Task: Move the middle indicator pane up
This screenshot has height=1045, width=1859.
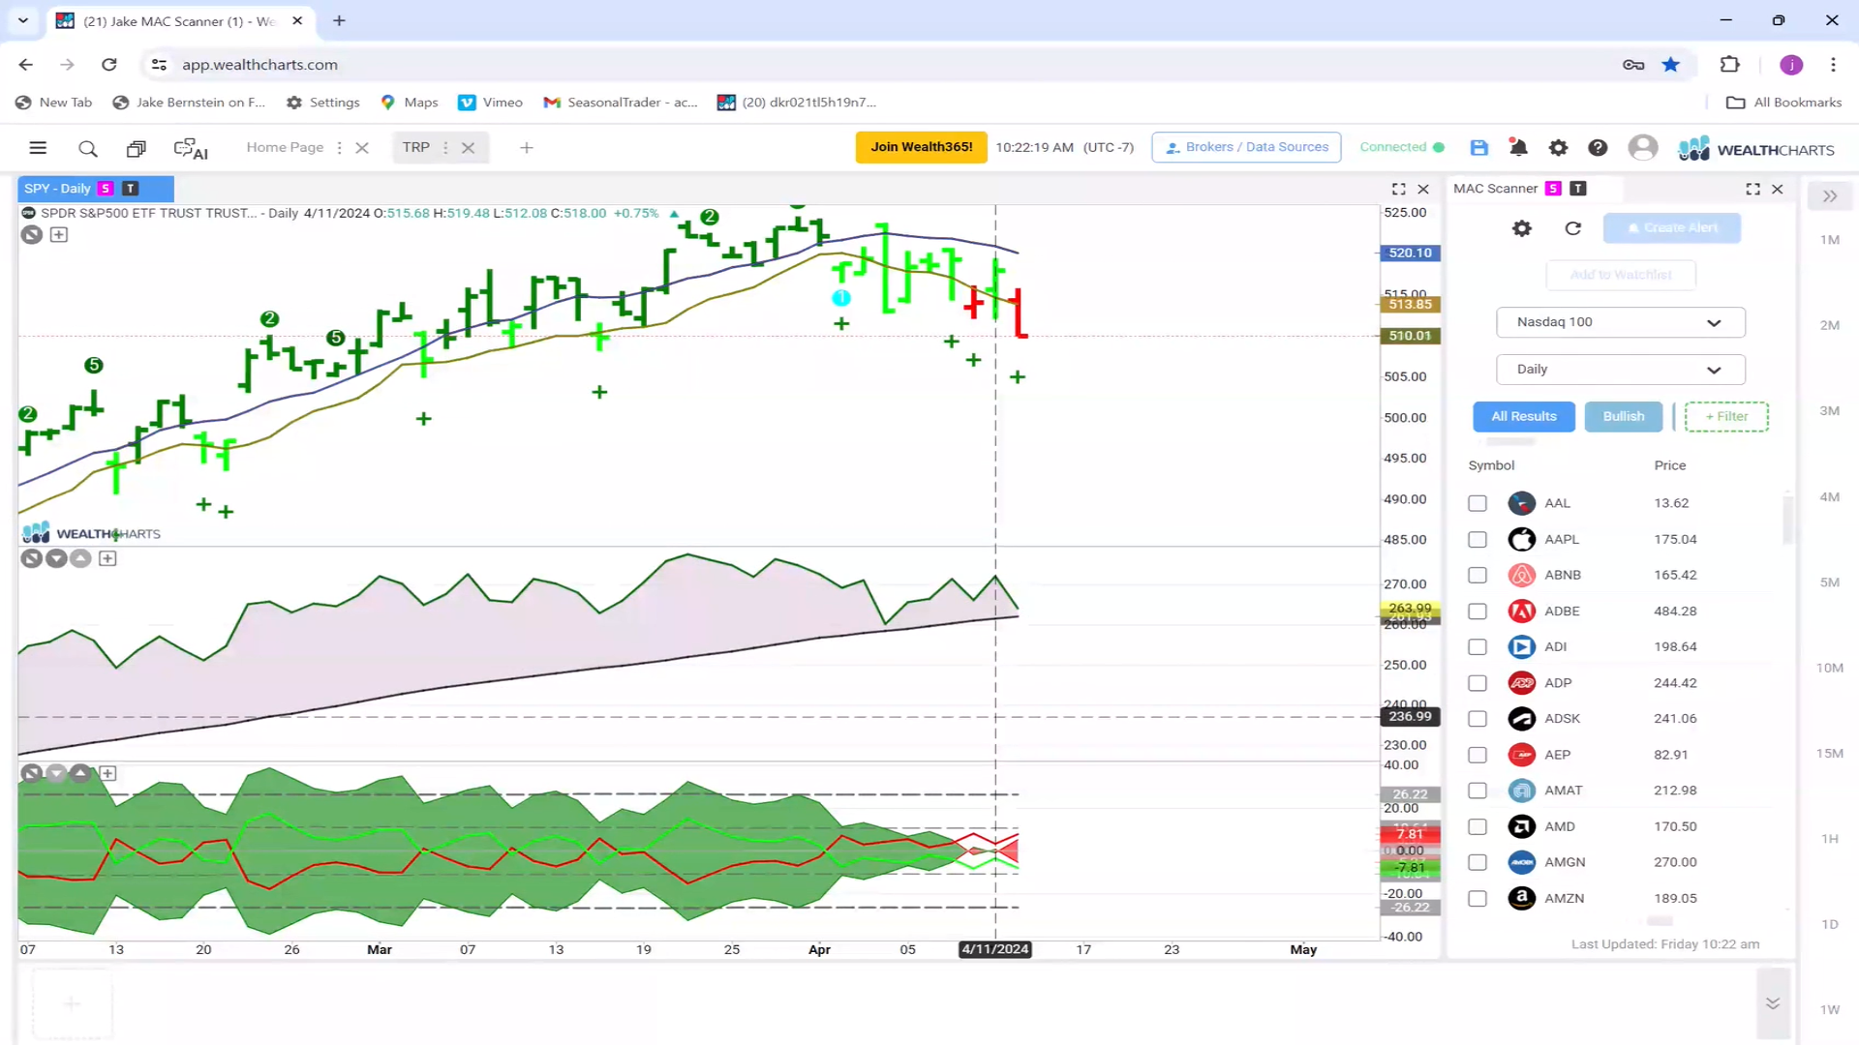Action: click(x=80, y=558)
